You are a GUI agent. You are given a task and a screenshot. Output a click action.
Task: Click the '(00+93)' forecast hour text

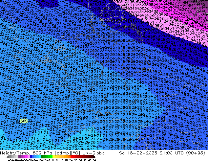click(x=196, y=153)
